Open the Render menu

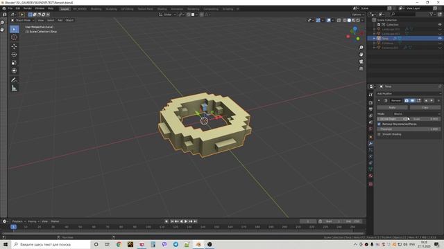click(x=28, y=8)
